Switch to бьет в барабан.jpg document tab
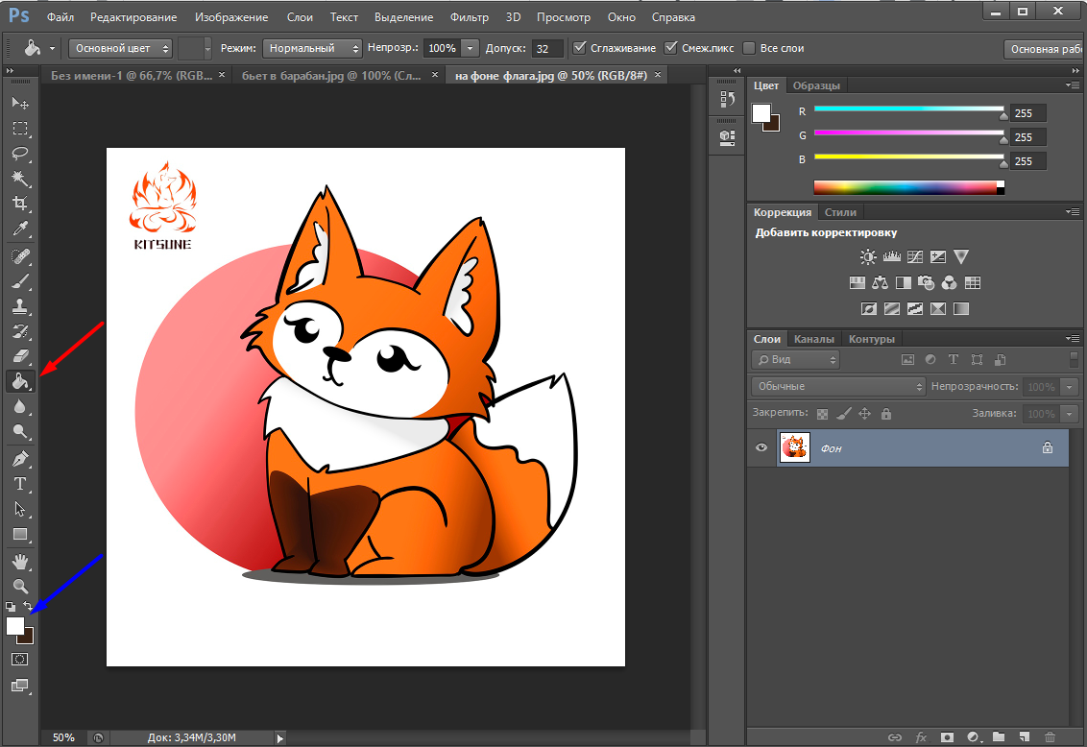1087x747 pixels. (x=331, y=76)
